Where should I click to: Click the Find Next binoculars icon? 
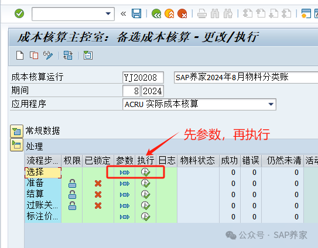[x=228, y=14]
